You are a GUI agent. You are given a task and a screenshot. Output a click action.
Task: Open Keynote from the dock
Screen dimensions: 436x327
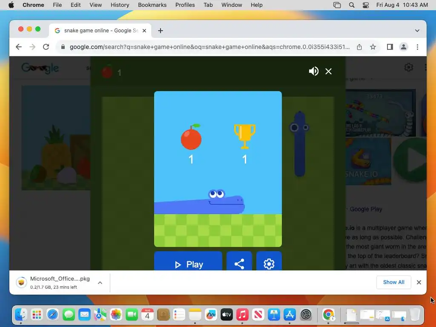pyautogui.click(x=274, y=315)
